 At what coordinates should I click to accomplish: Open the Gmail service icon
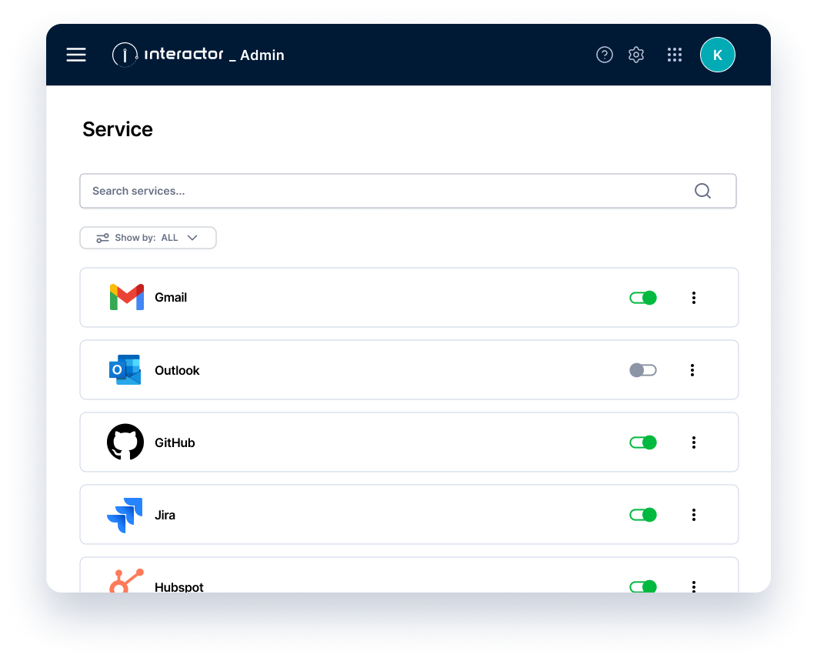(x=126, y=297)
